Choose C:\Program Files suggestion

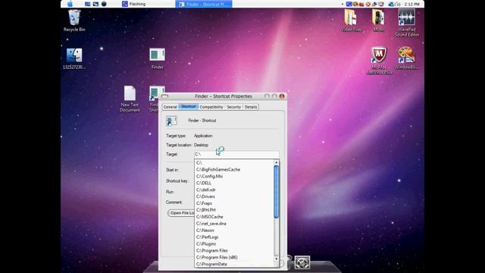234,250
